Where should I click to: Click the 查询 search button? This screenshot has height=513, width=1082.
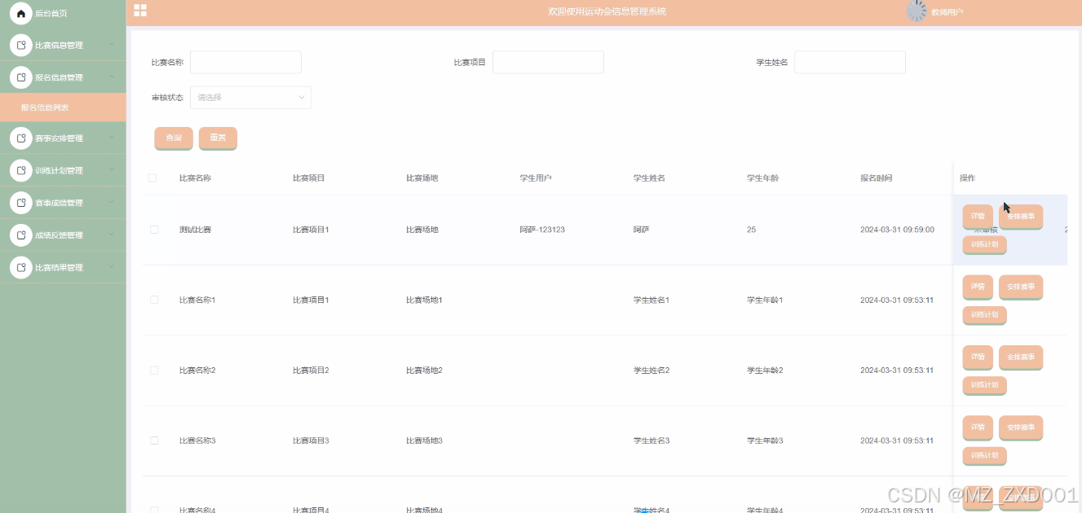[174, 138]
